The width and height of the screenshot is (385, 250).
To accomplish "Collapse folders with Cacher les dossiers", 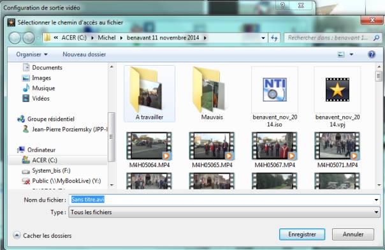I will pos(42,235).
